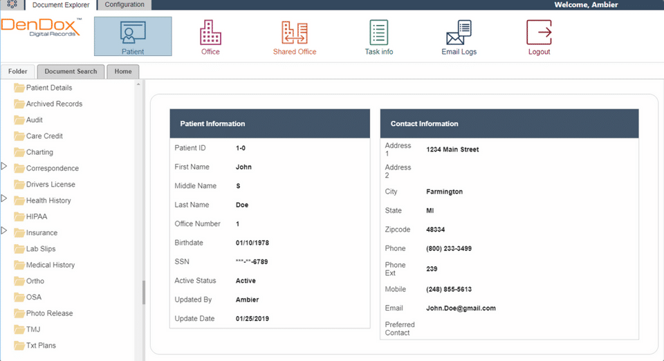Click the phone number (800) 233-3499
Viewport: 664px width, 361px height.
449,248
